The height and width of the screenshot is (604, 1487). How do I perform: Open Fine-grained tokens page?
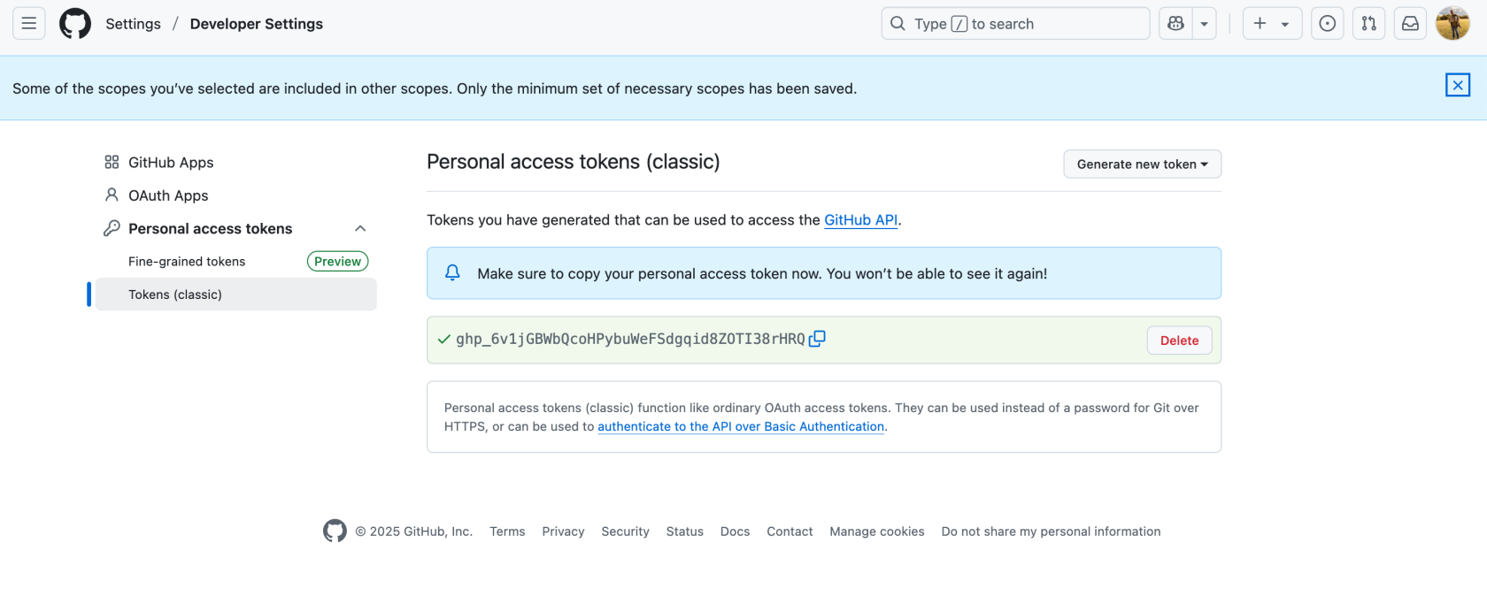coord(187,262)
